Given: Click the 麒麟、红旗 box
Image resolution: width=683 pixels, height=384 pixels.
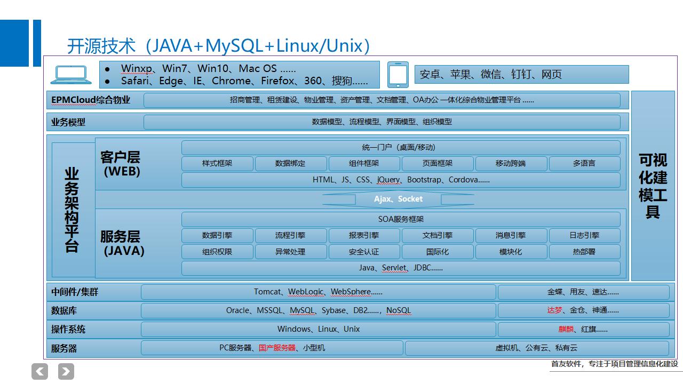Looking at the screenshot, I should click(x=584, y=329).
